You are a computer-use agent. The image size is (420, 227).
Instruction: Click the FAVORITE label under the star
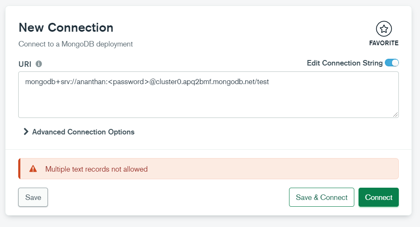pyautogui.click(x=384, y=43)
